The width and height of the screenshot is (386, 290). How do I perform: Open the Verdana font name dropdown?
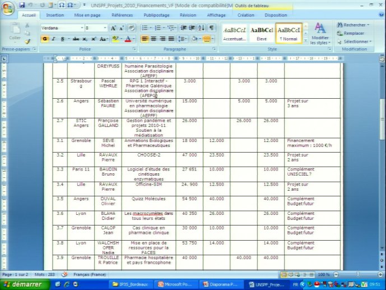tap(82, 28)
